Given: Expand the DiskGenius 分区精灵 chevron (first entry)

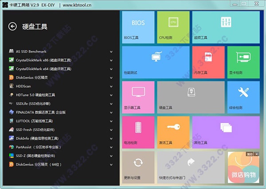Looking at the screenshot, I should coord(111,78).
